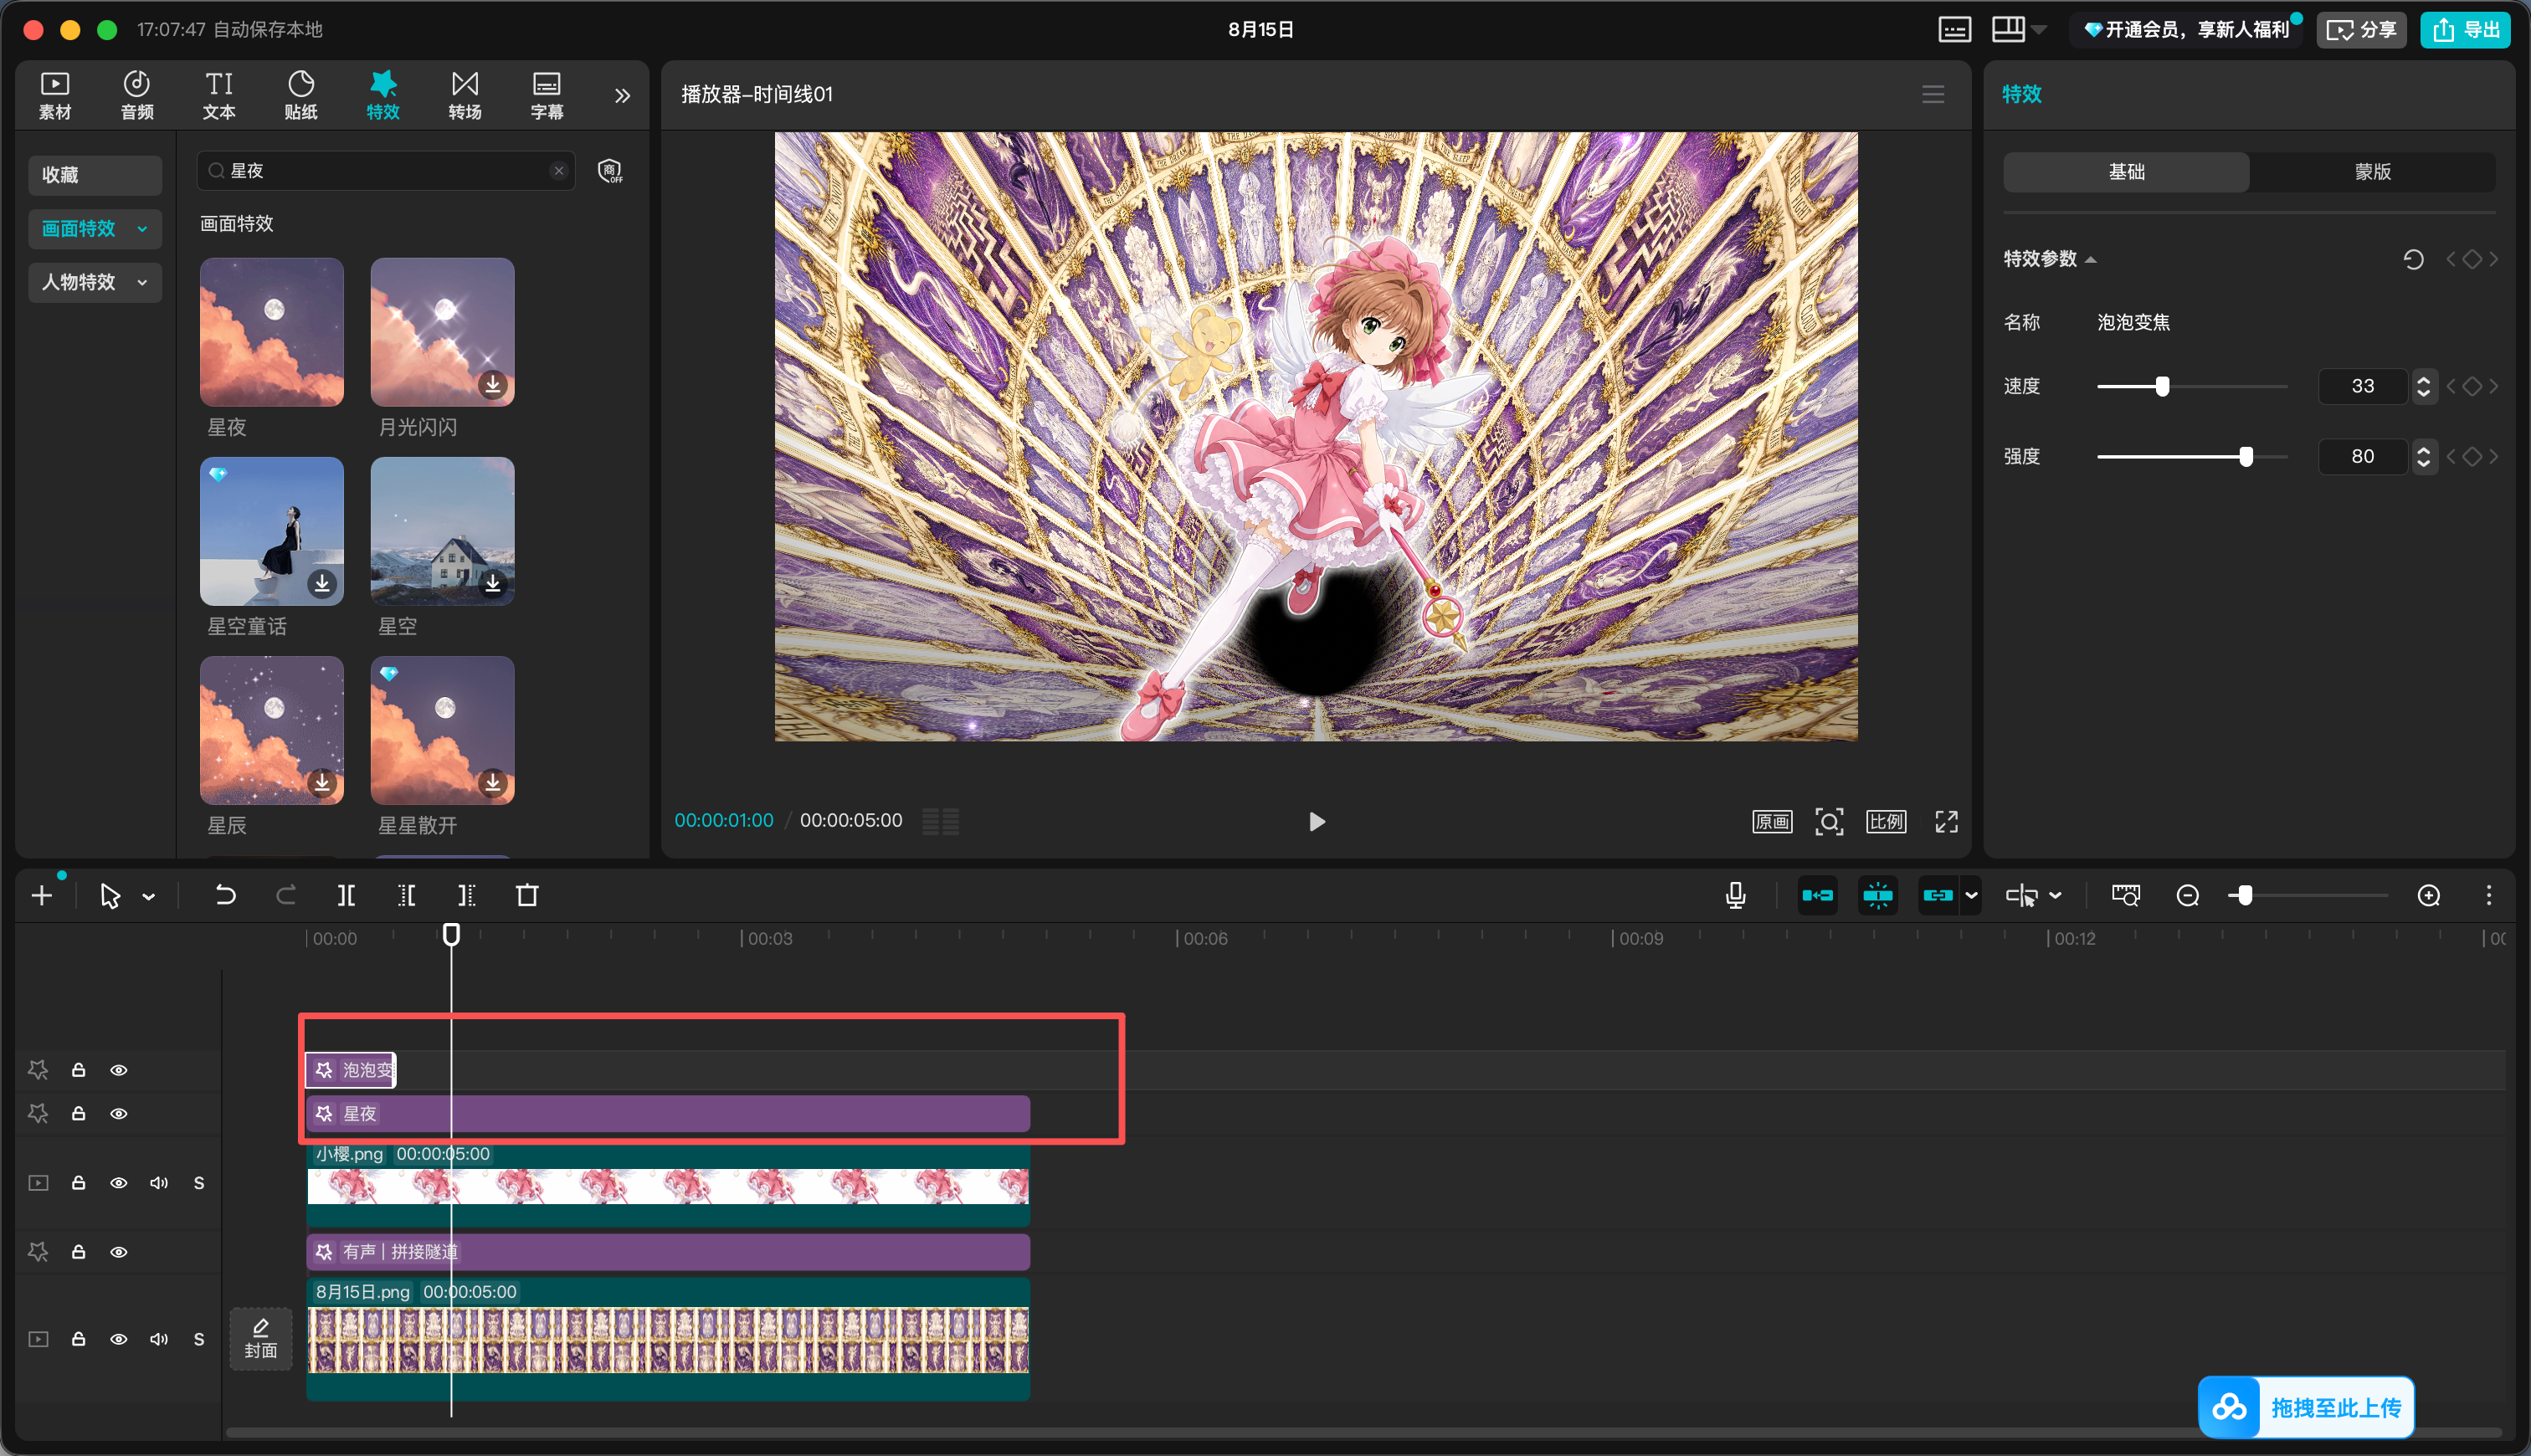The image size is (2531, 1456).
Task: Add a keyframe for 速度
Action: (x=2472, y=386)
